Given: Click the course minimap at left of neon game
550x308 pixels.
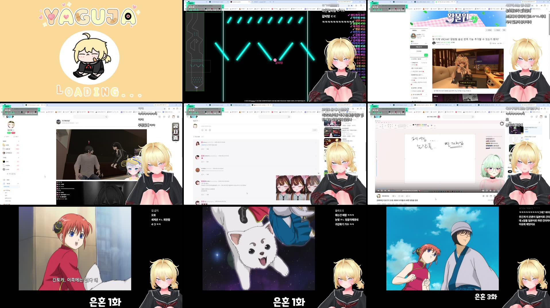Looking at the screenshot, I should [195, 52].
